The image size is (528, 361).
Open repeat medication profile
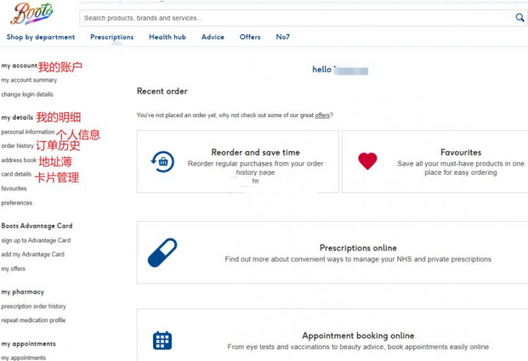pos(33,320)
